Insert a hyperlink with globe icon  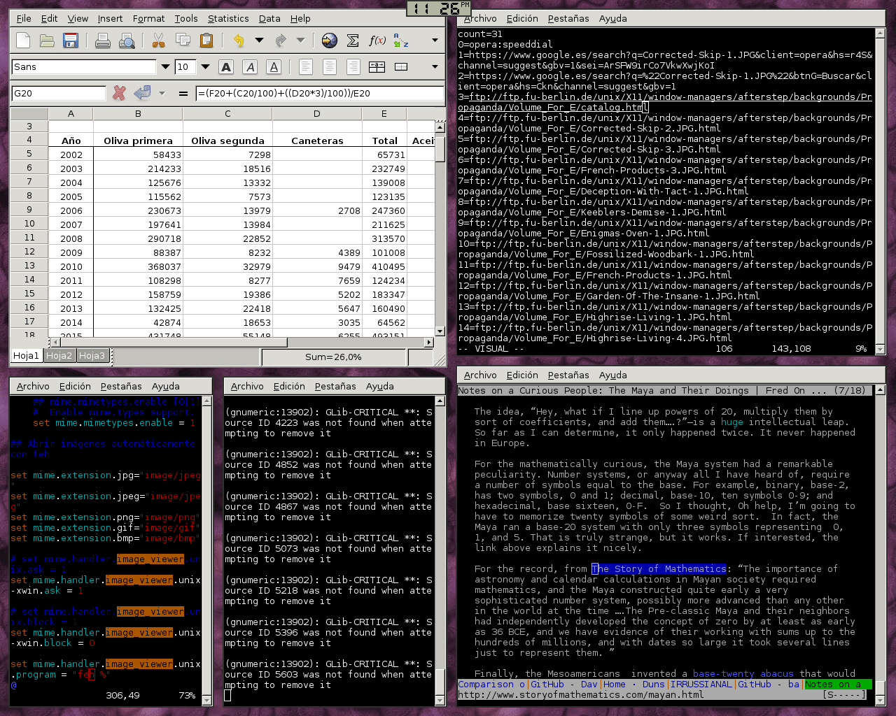[x=330, y=41]
